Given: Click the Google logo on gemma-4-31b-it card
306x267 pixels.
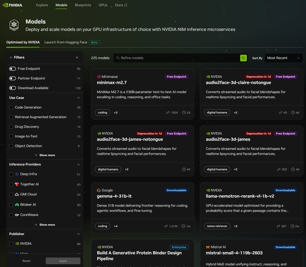Looking at the screenshot, I should (x=99, y=190).
